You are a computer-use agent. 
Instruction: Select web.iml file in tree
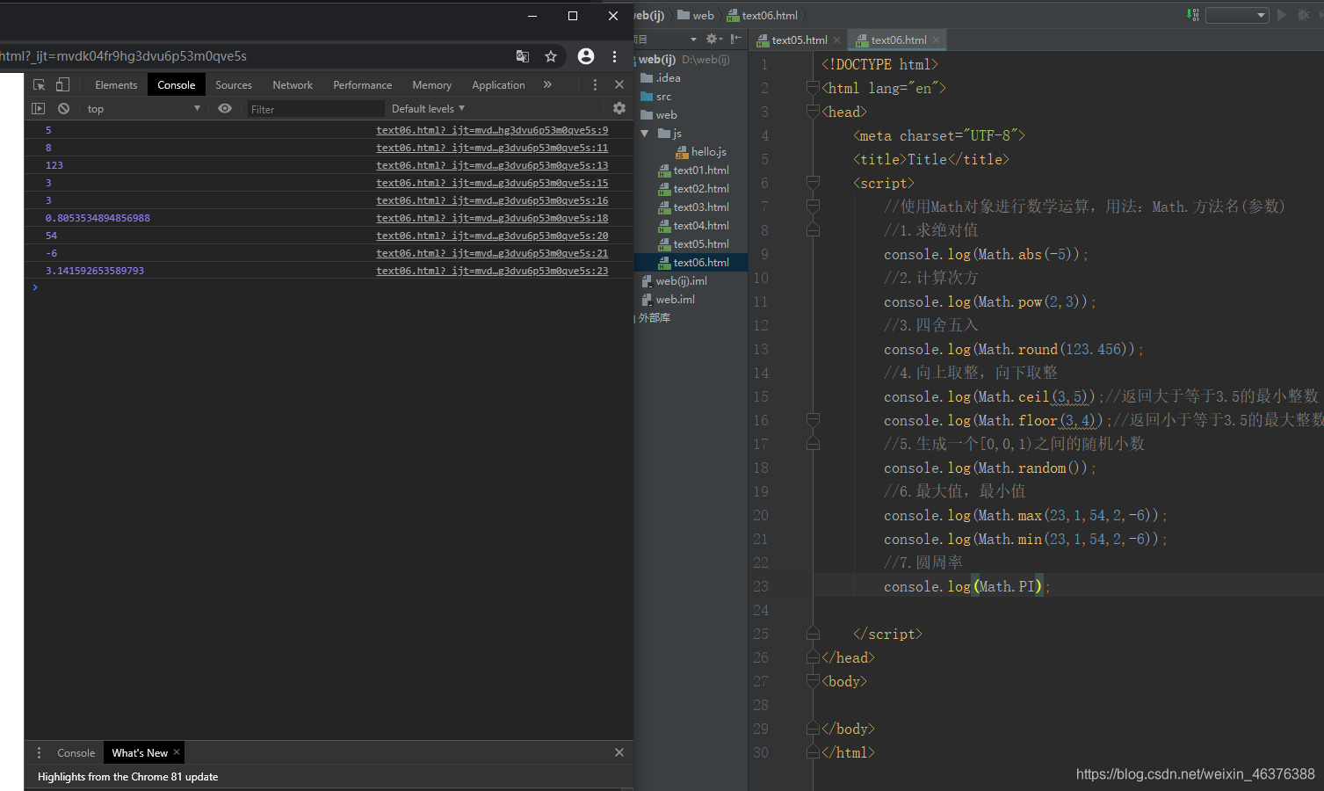[x=669, y=300]
